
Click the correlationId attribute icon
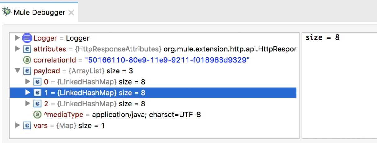click(27, 60)
